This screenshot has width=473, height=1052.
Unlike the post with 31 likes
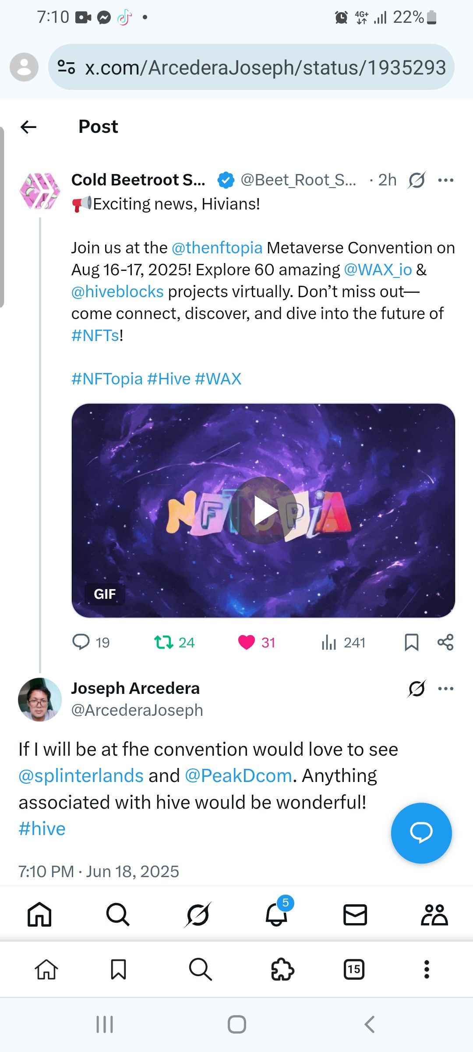[x=257, y=643]
